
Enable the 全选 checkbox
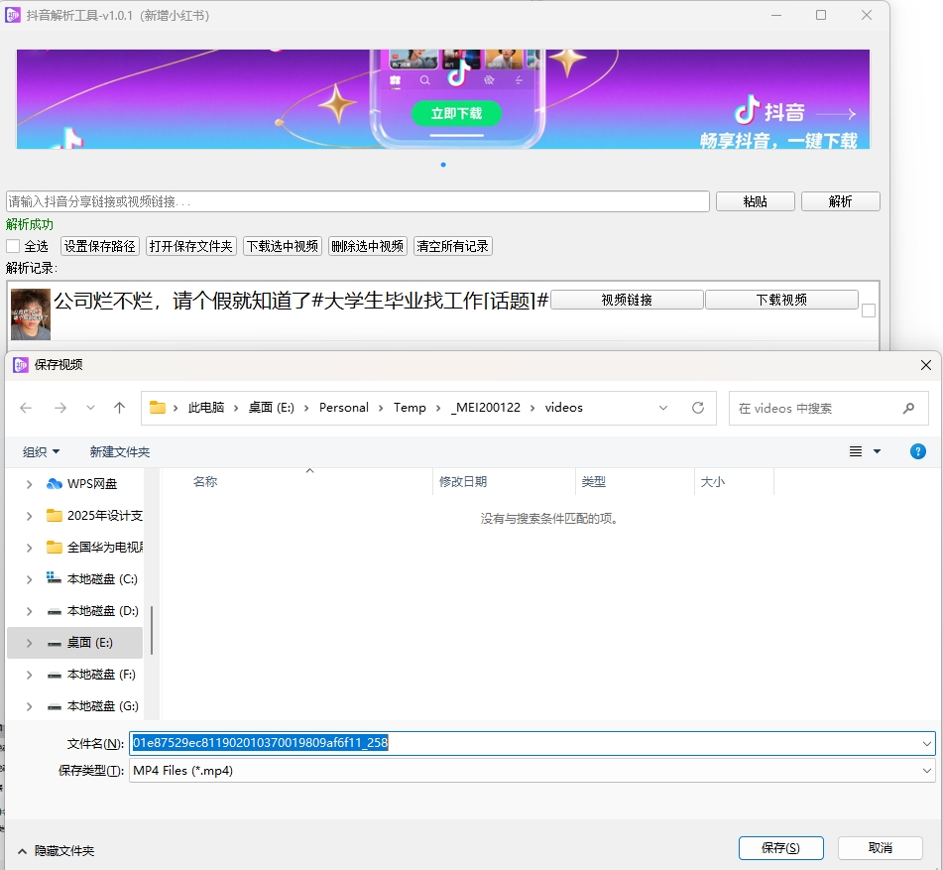tap(13, 246)
